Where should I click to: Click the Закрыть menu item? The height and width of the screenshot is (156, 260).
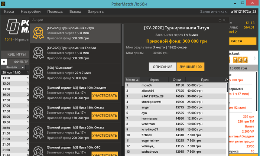96,12
